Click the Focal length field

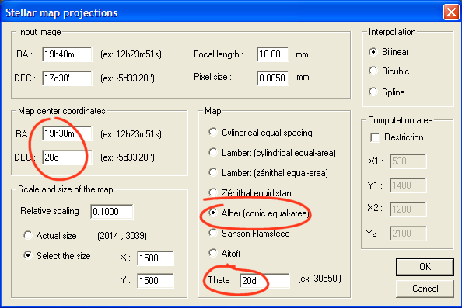pos(272,54)
